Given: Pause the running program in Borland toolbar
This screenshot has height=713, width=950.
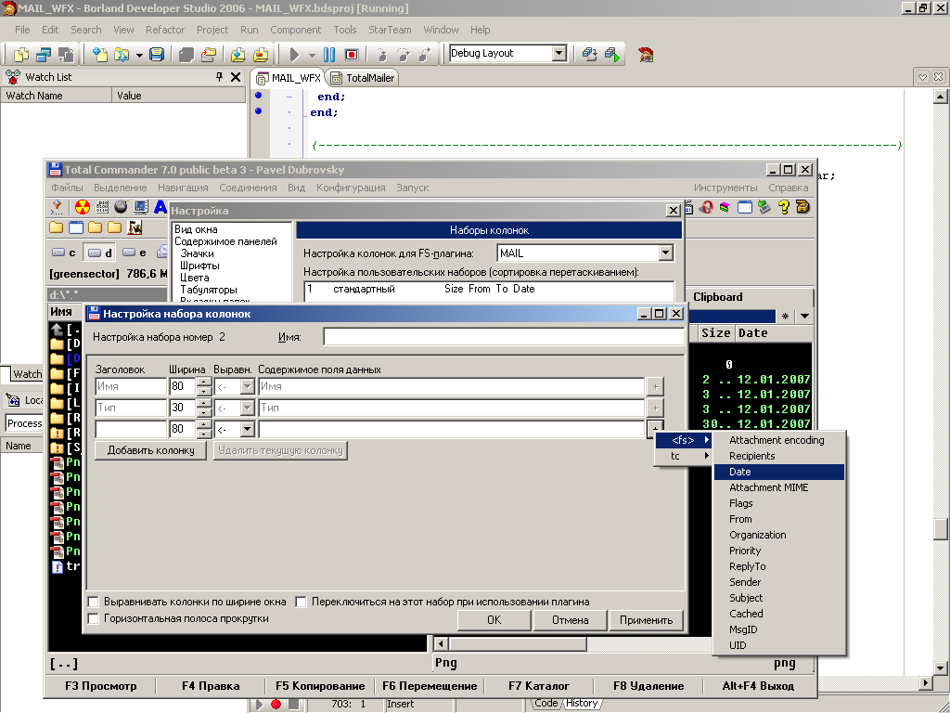Looking at the screenshot, I should tap(329, 55).
